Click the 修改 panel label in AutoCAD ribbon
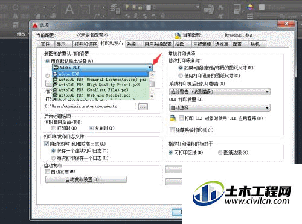 coord(21,34)
